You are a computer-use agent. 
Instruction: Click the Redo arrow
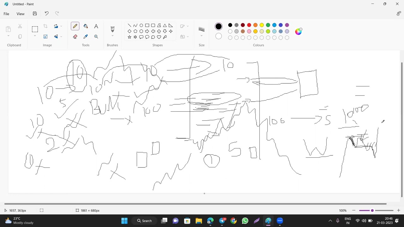coord(57,14)
